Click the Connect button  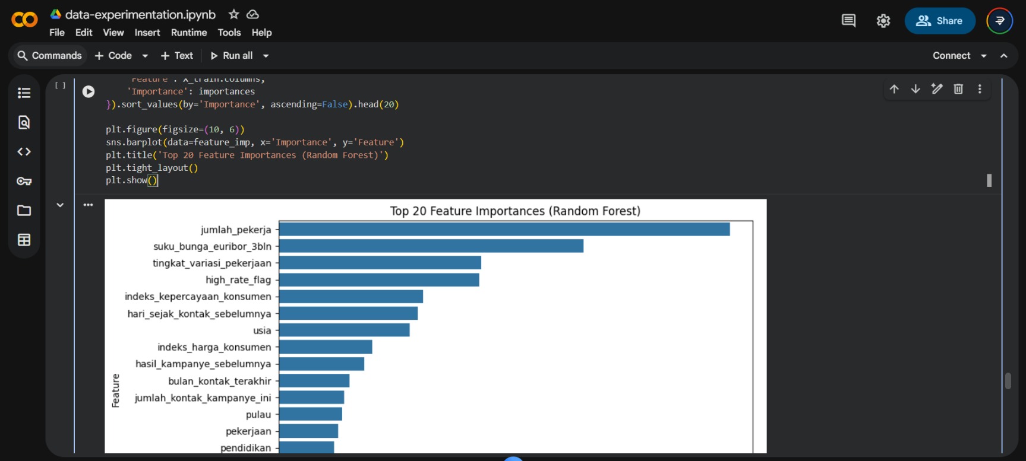951,56
